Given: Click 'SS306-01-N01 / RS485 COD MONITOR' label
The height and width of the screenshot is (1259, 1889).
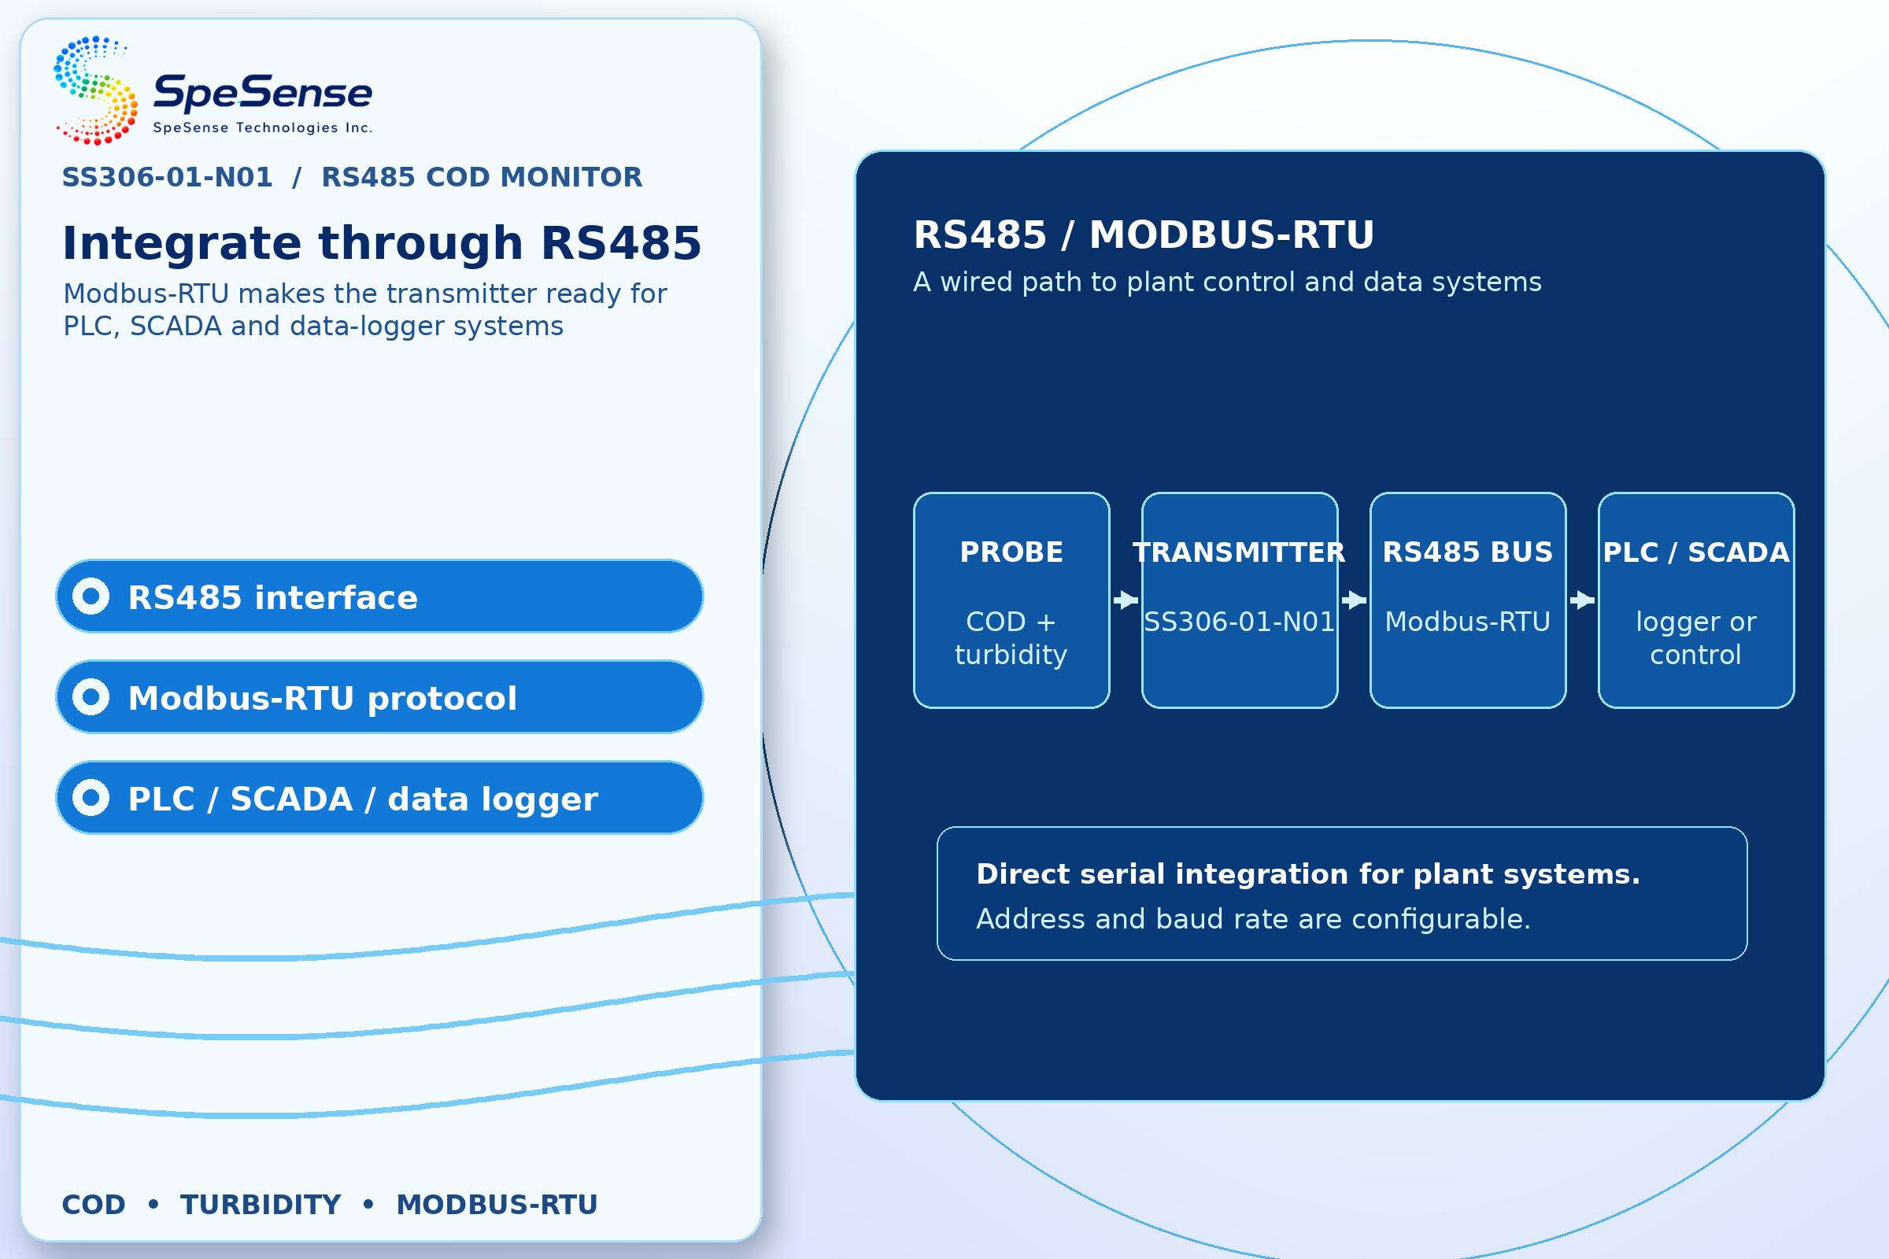Looking at the screenshot, I should [x=353, y=176].
